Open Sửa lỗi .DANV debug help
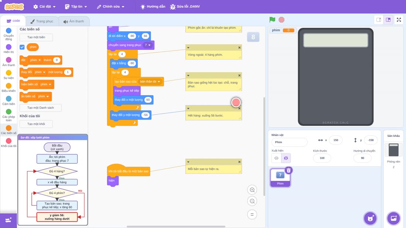 [185, 7]
